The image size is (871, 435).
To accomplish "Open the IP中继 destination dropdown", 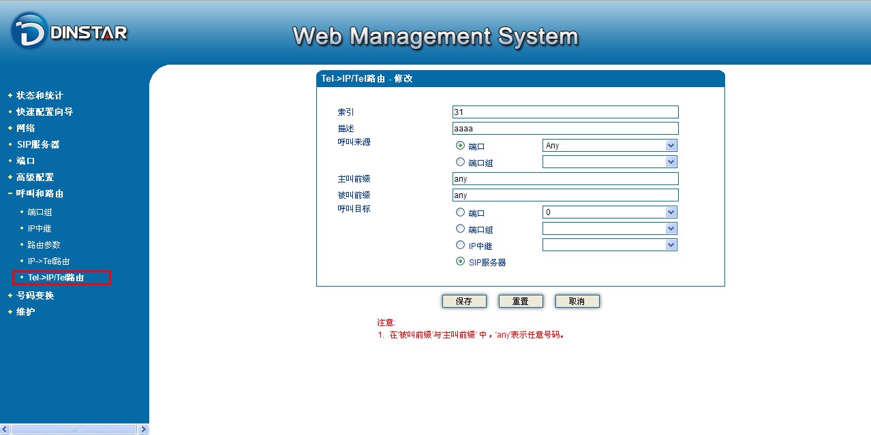I will 609,245.
